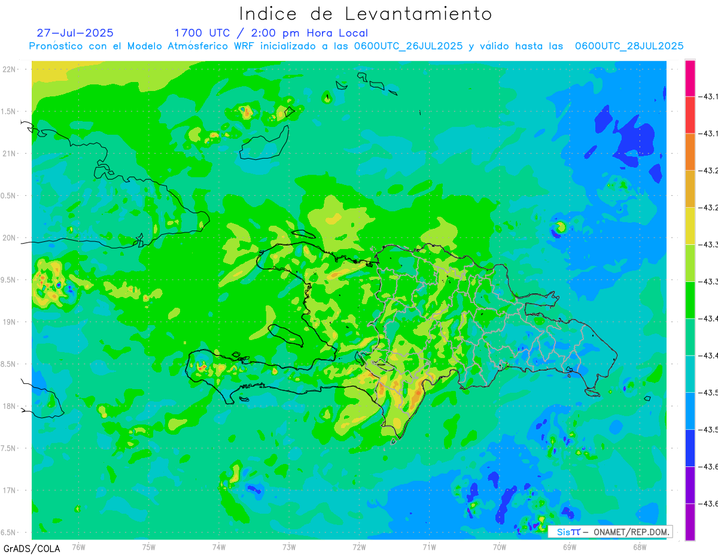Viewport: 718px width, 555px height.
Task: Click the valid-until time '0600UTC_28JUL2025'
Action: pos(629,46)
